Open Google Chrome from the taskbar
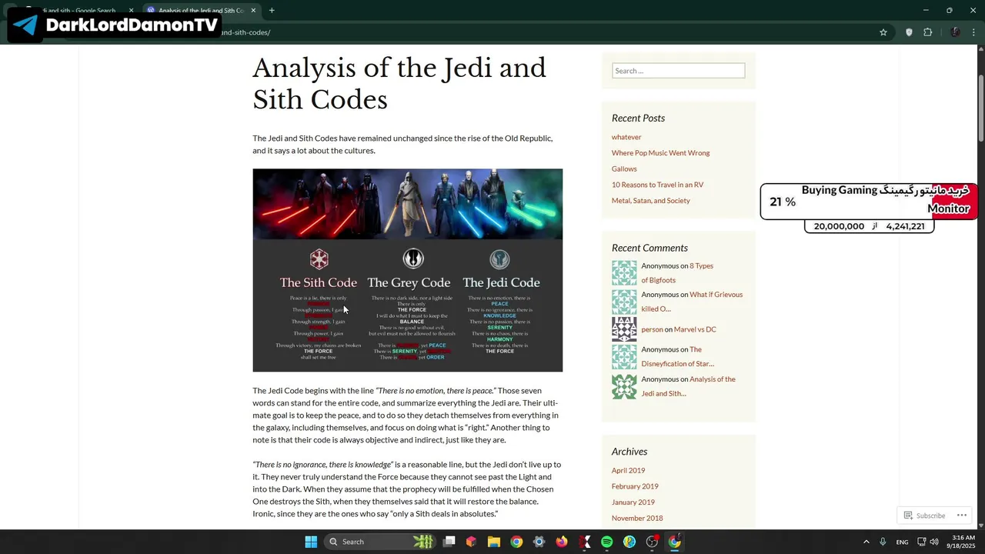The image size is (985, 554). pyautogui.click(x=516, y=542)
